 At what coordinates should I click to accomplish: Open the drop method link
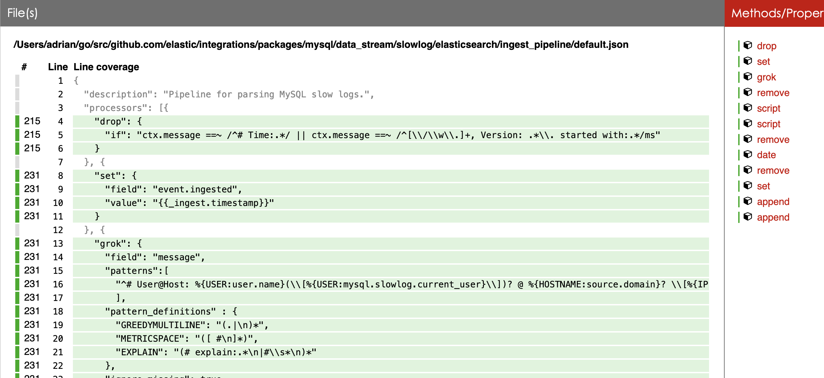click(766, 46)
